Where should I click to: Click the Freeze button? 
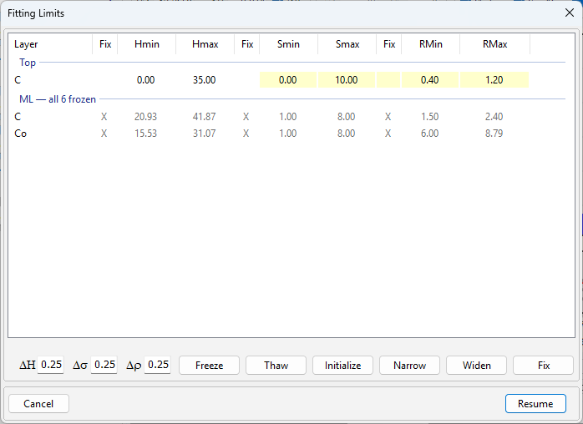point(209,366)
